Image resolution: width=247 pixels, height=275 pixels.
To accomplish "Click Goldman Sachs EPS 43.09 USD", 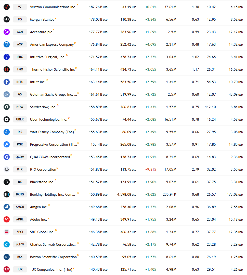I will (236, 95).
